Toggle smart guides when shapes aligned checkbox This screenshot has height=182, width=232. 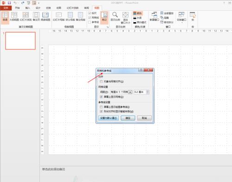[101, 111]
